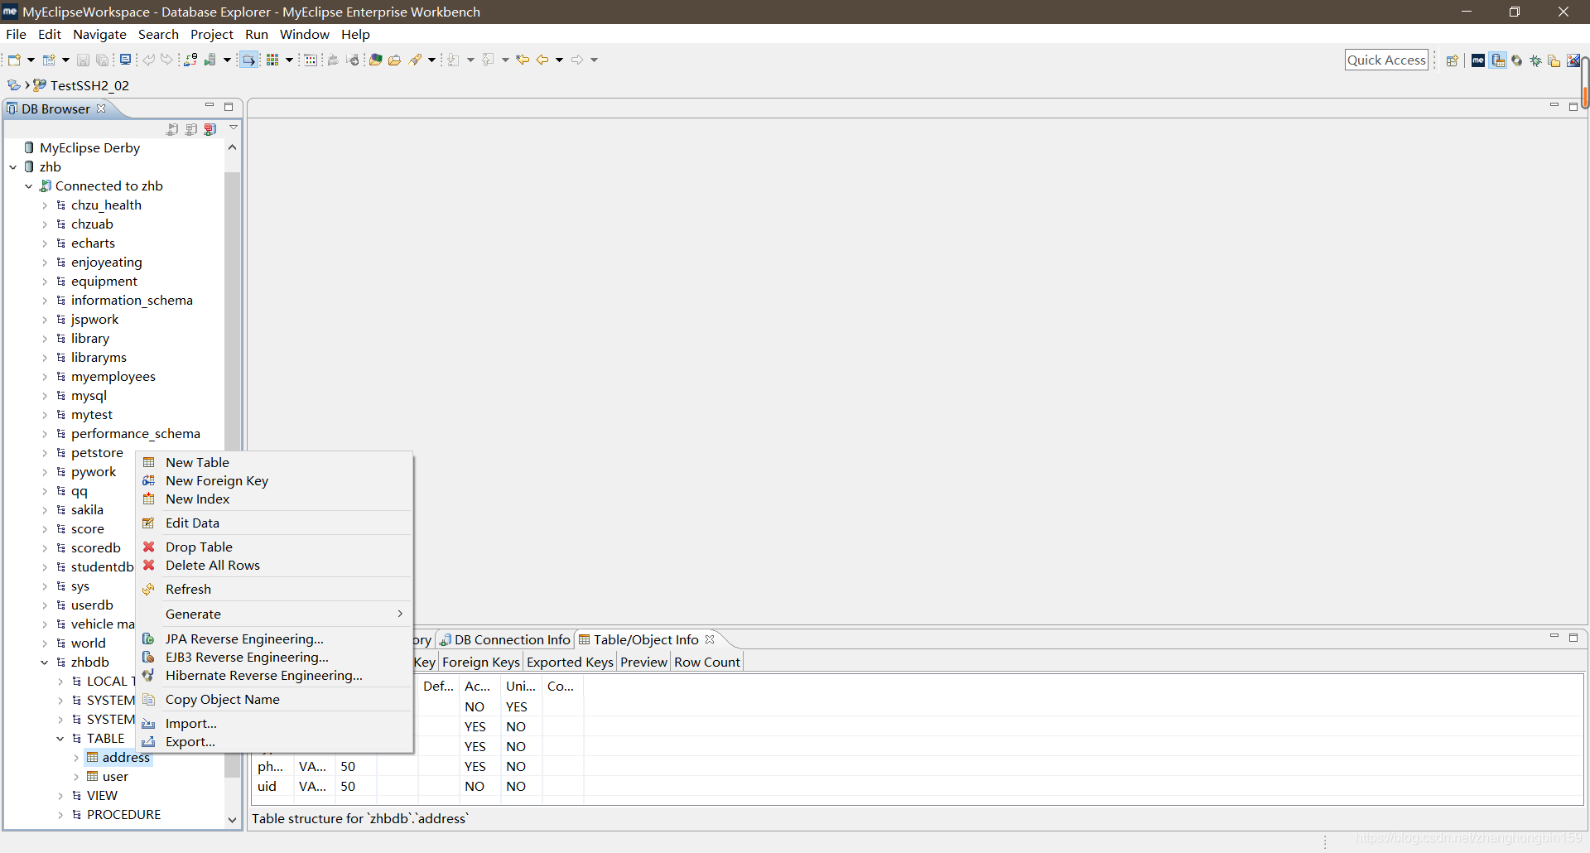
Task: Select Export... from context menu
Action: coord(274,741)
